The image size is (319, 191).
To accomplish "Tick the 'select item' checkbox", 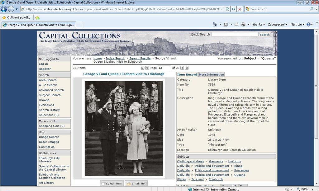I will pyautogui.click(x=103, y=184).
